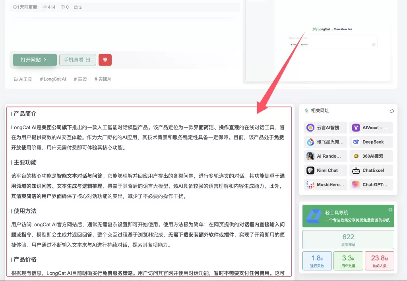The height and width of the screenshot is (281, 407).
Task: Open 360AI搜索 related site
Action: coord(356,156)
